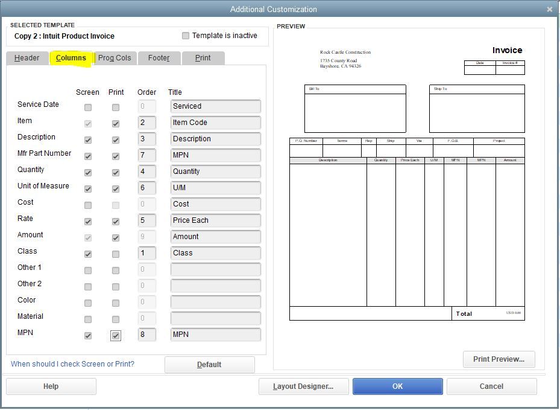
Task: Click the Help button
Action: pos(51,386)
